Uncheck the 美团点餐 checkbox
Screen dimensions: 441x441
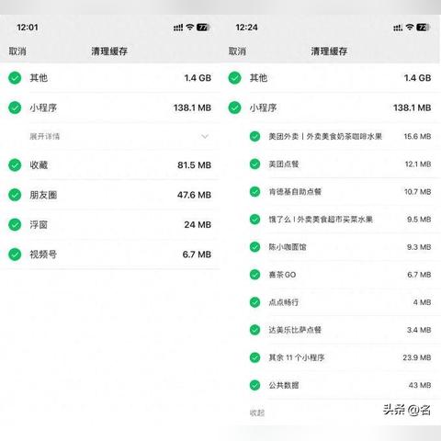click(254, 164)
